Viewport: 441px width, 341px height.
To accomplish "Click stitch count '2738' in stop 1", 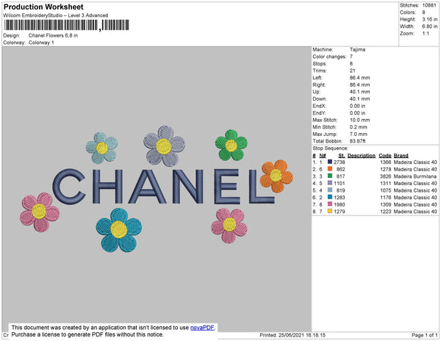I will click(x=339, y=162).
